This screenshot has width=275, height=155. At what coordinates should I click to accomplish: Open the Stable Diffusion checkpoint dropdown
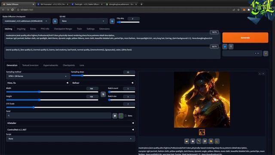click(27, 21)
